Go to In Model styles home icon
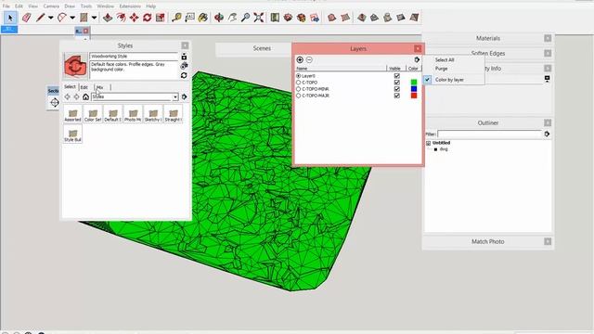The width and height of the screenshot is (594, 334). [86, 96]
